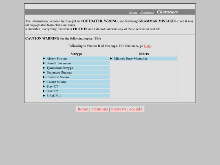Expand the Tymoteusz Strzyga entry
The width and height of the screenshot is (220, 165).
pyautogui.click(x=76, y=68)
